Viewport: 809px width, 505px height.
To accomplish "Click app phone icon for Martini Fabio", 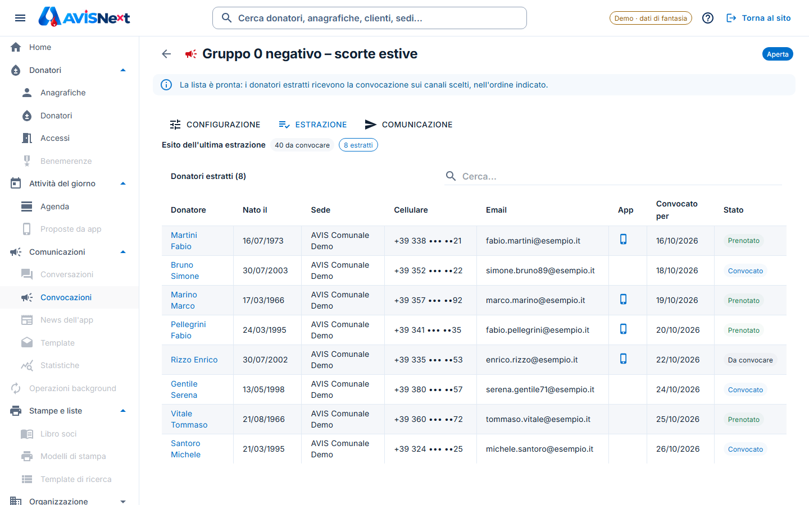I will pos(623,240).
